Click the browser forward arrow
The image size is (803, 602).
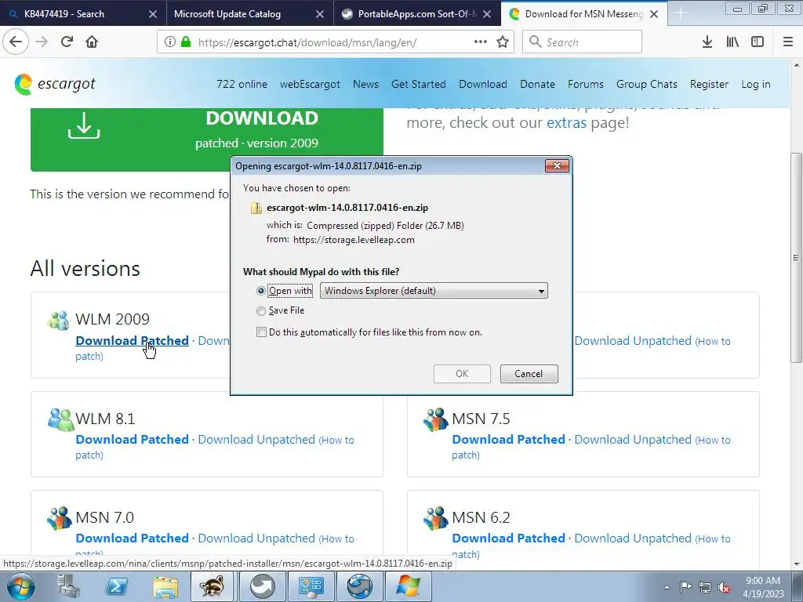point(42,42)
